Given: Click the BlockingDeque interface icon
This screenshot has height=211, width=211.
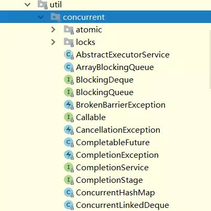Looking at the screenshot, I should [x=69, y=80].
